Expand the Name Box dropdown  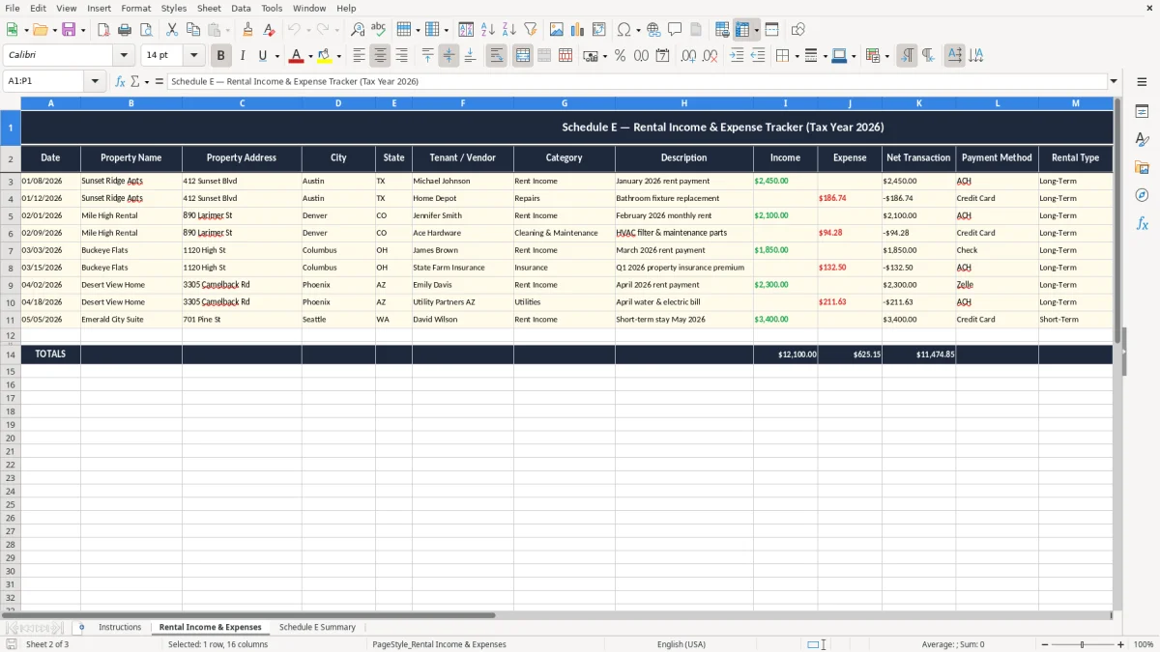pos(95,82)
